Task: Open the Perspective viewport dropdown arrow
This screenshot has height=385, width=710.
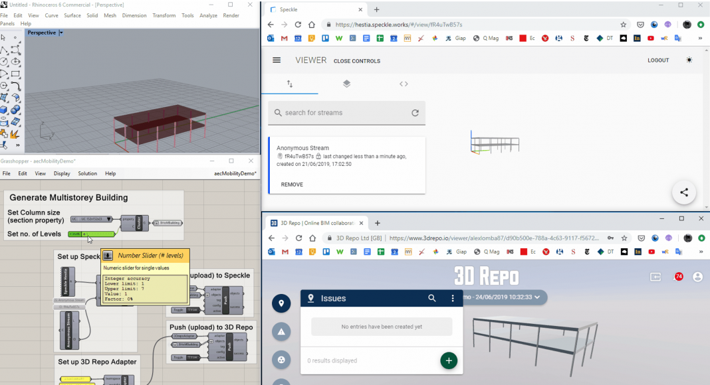Action: tap(61, 33)
